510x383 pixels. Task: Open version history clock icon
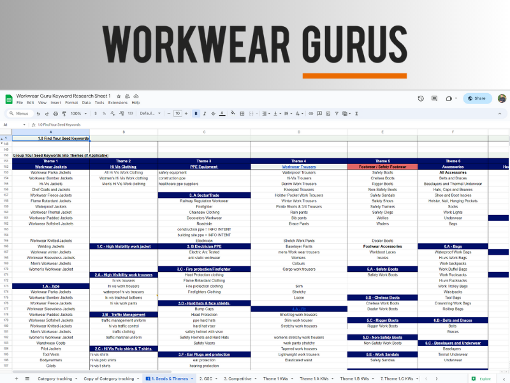click(x=421, y=98)
